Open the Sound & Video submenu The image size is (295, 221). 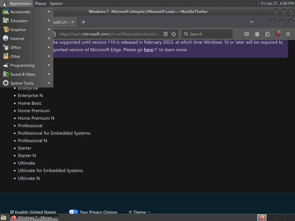click(x=27, y=74)
